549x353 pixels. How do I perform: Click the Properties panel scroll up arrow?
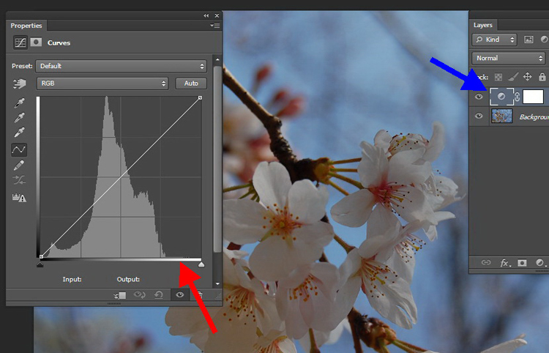217,59
